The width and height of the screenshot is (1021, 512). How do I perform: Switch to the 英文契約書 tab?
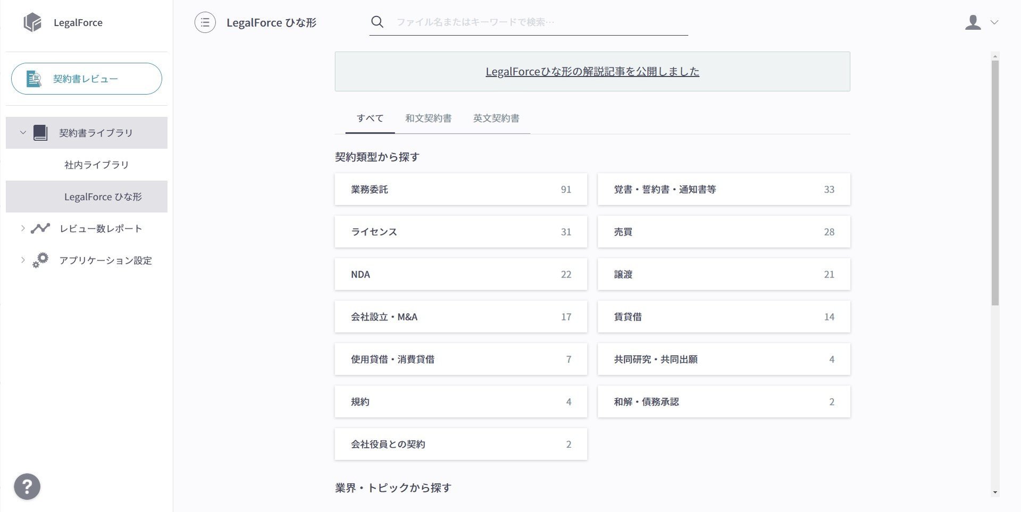[x=496, y=118]
